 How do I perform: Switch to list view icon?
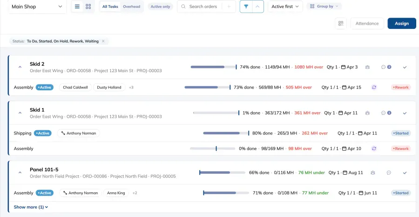[x=77, y=7]
